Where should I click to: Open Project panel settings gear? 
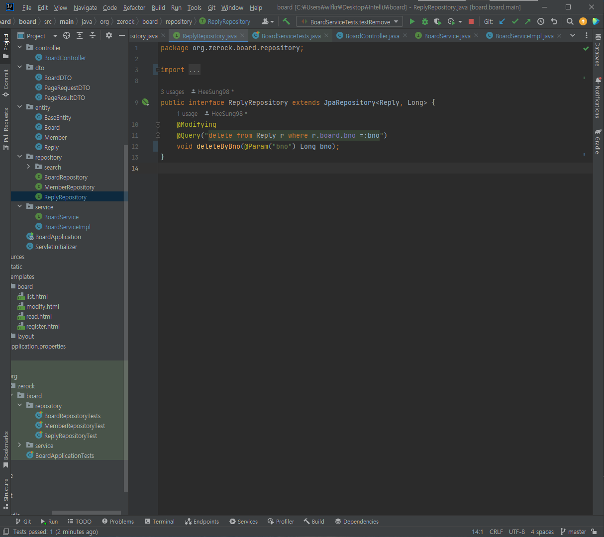[109, 35]
